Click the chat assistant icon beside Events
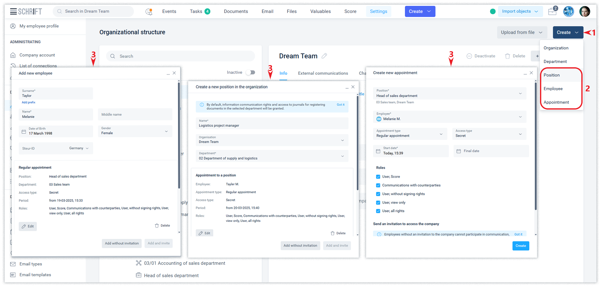 click(x=149, y=12)
